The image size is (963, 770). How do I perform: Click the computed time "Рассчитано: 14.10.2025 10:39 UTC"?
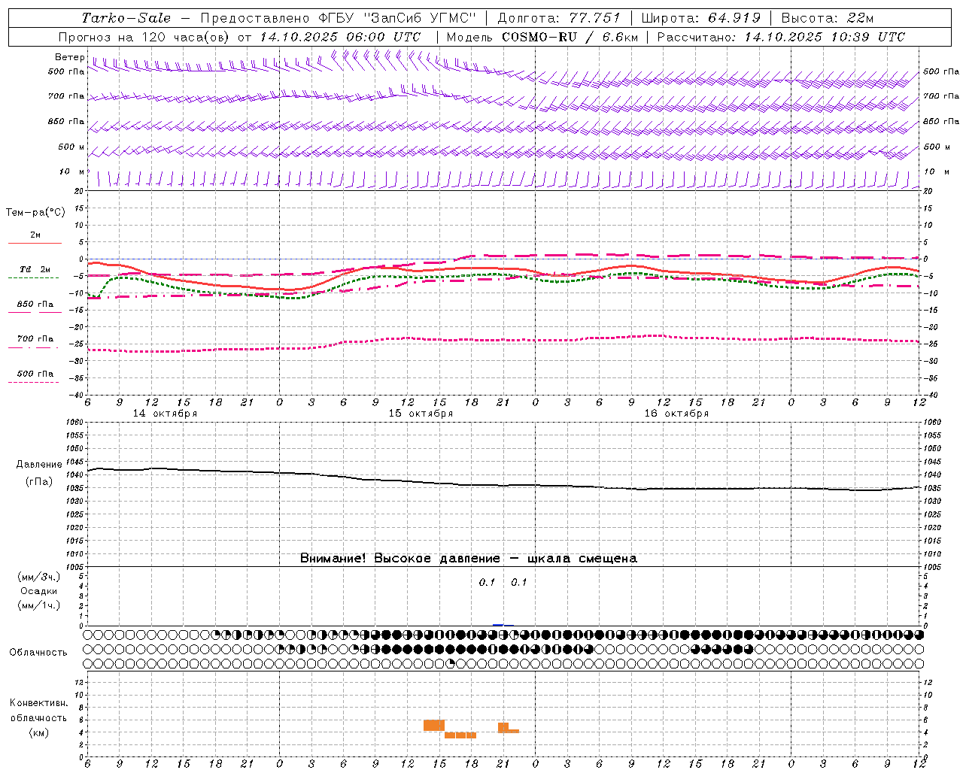tap(781, 37)
